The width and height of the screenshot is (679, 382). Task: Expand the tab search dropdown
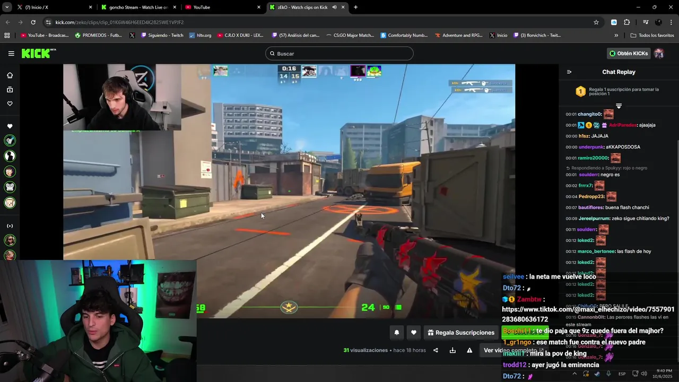coord(7,7)
